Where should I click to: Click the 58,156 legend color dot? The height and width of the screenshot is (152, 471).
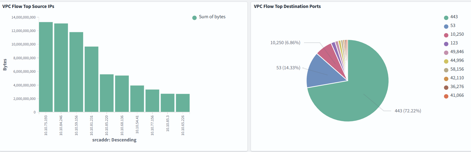point(446,70)
